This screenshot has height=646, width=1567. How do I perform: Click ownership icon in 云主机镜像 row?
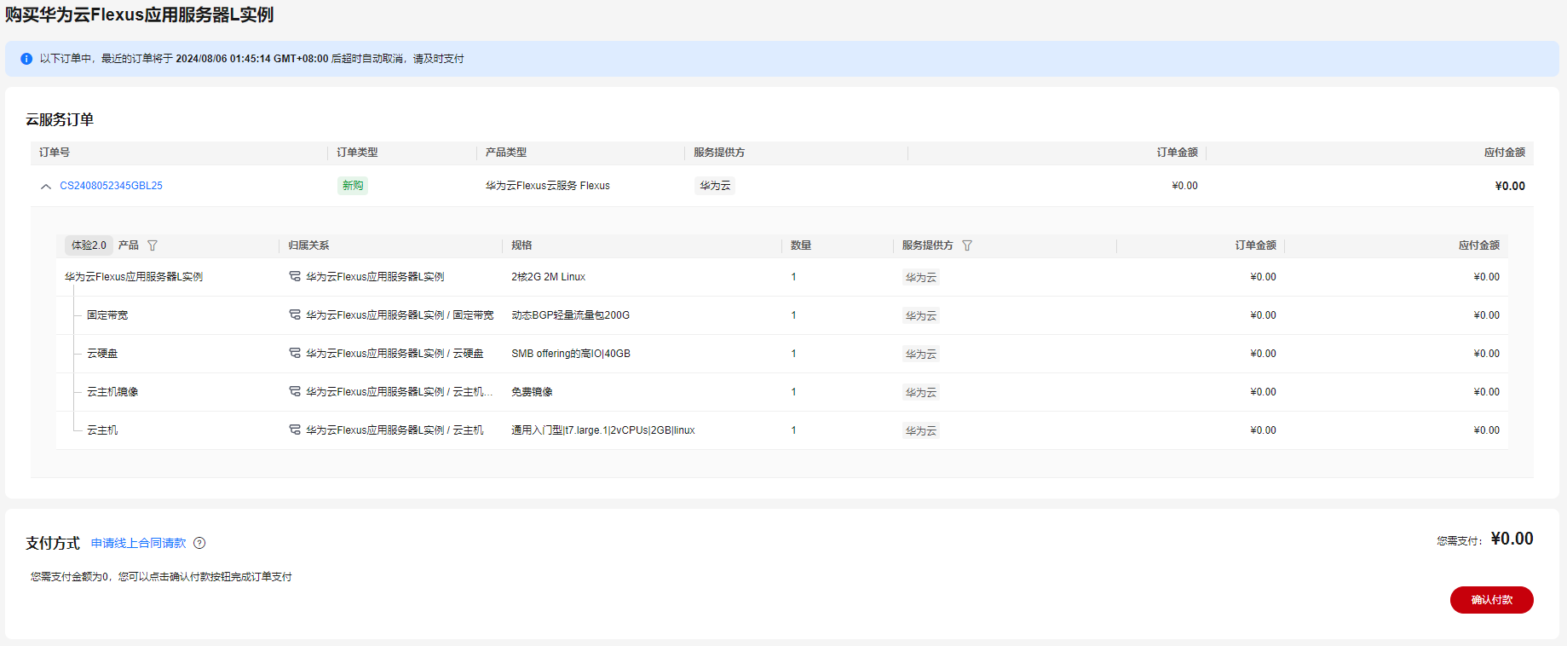pyautogui.click(x=295, y=391)
